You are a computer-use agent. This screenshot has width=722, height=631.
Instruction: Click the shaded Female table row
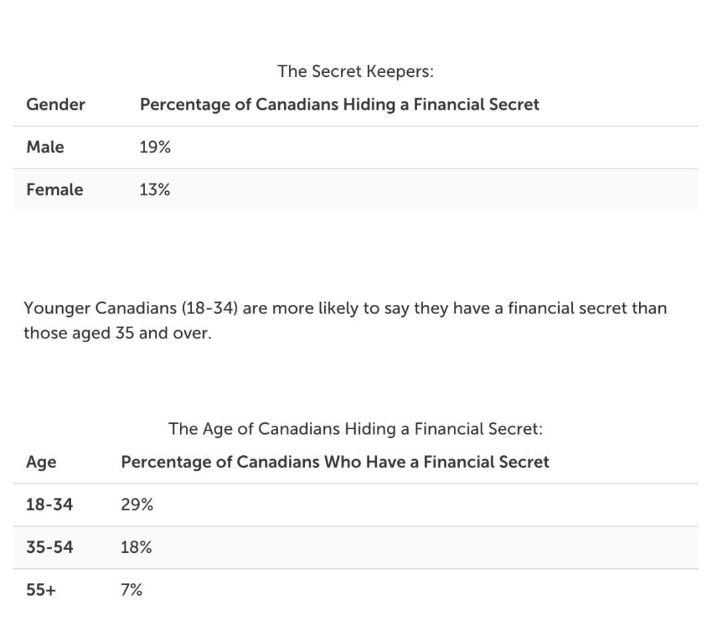[356, 190]
